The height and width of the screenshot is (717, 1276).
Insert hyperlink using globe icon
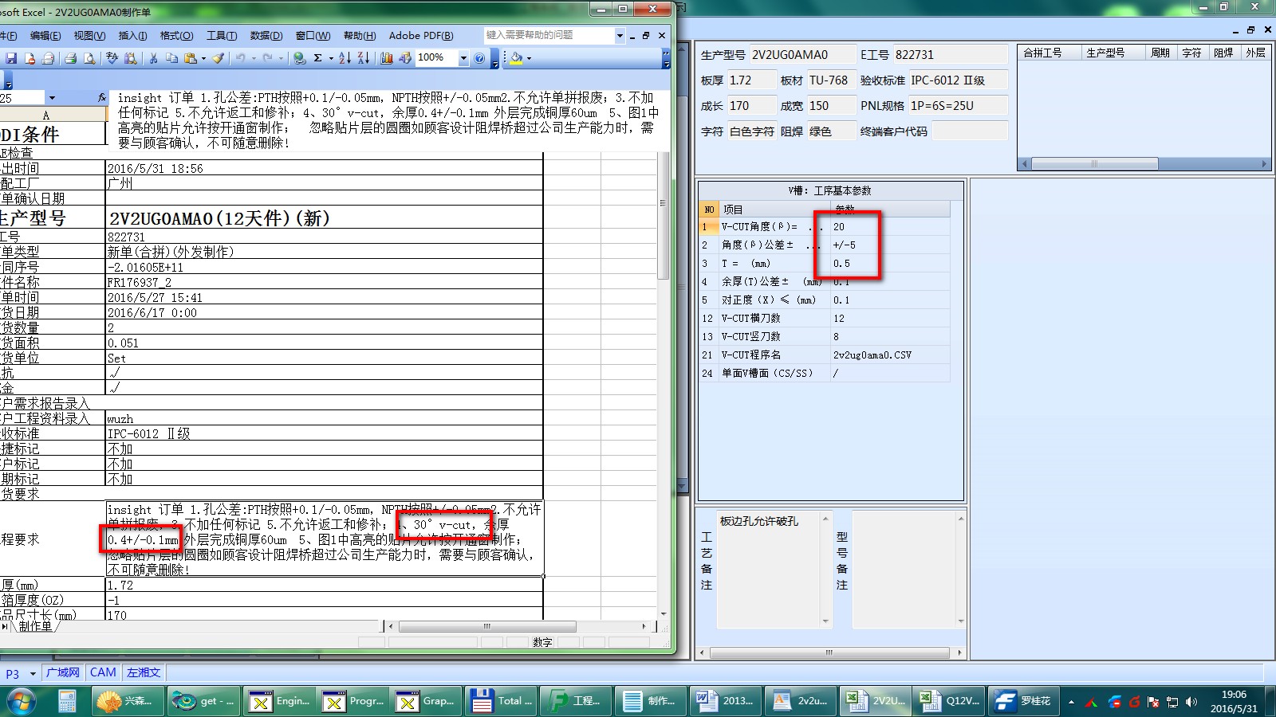tap(299, 58)
